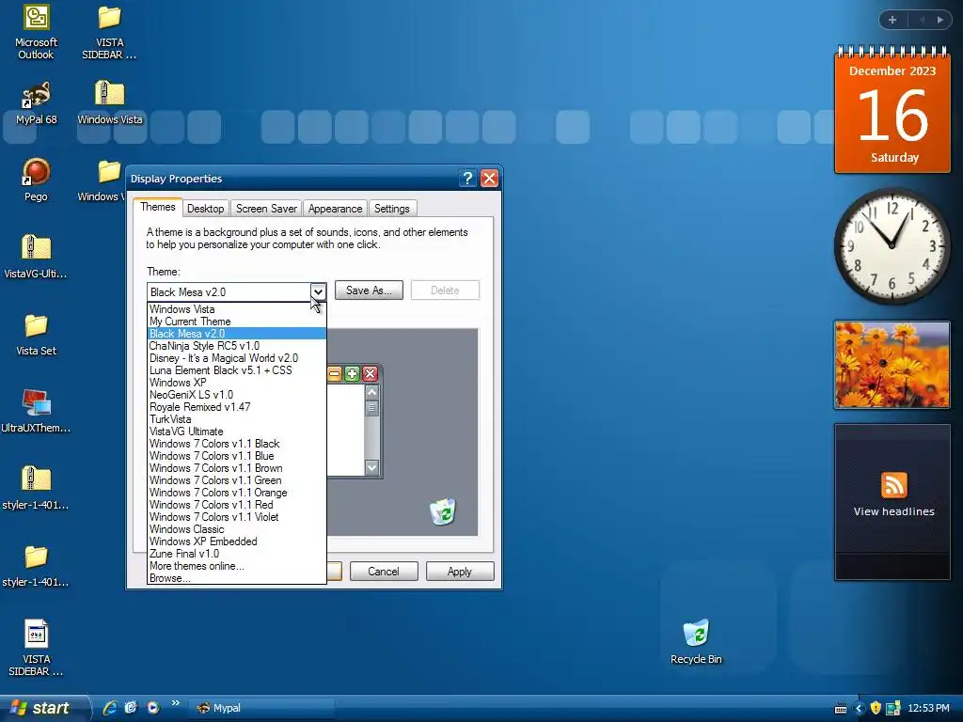Open the Vista Set folder
Screen dimensions: 963x722
[37, 335]
